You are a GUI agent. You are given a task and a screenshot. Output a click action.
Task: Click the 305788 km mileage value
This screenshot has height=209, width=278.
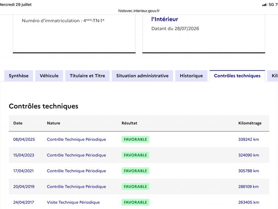coord(248,171)
